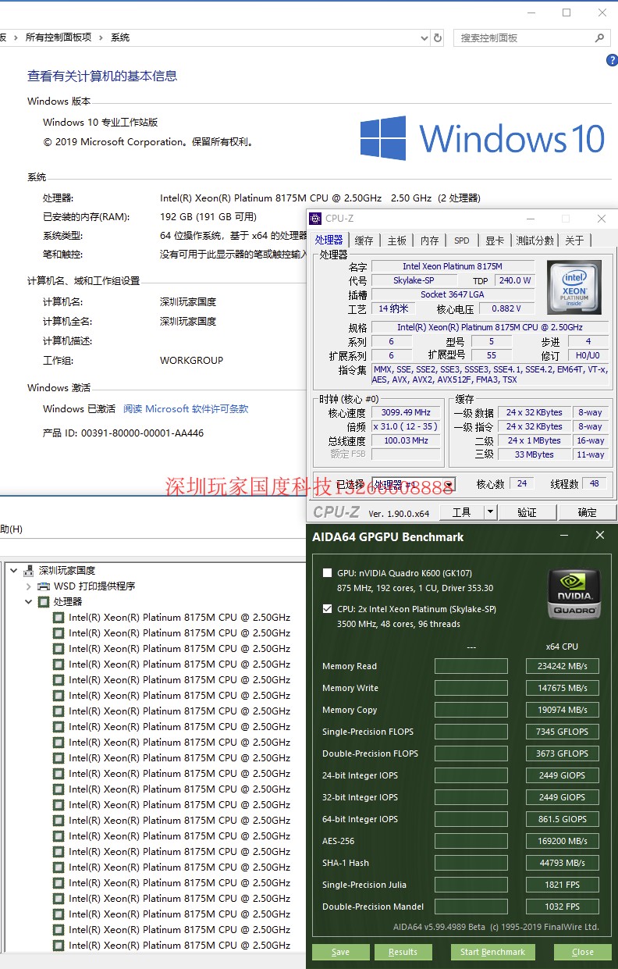Click the Results button in AIDA64
This screenshot has height=969, width=618.
(x=403, y=952)
